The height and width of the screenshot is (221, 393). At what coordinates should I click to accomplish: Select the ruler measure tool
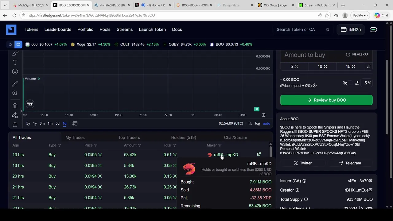15,84
